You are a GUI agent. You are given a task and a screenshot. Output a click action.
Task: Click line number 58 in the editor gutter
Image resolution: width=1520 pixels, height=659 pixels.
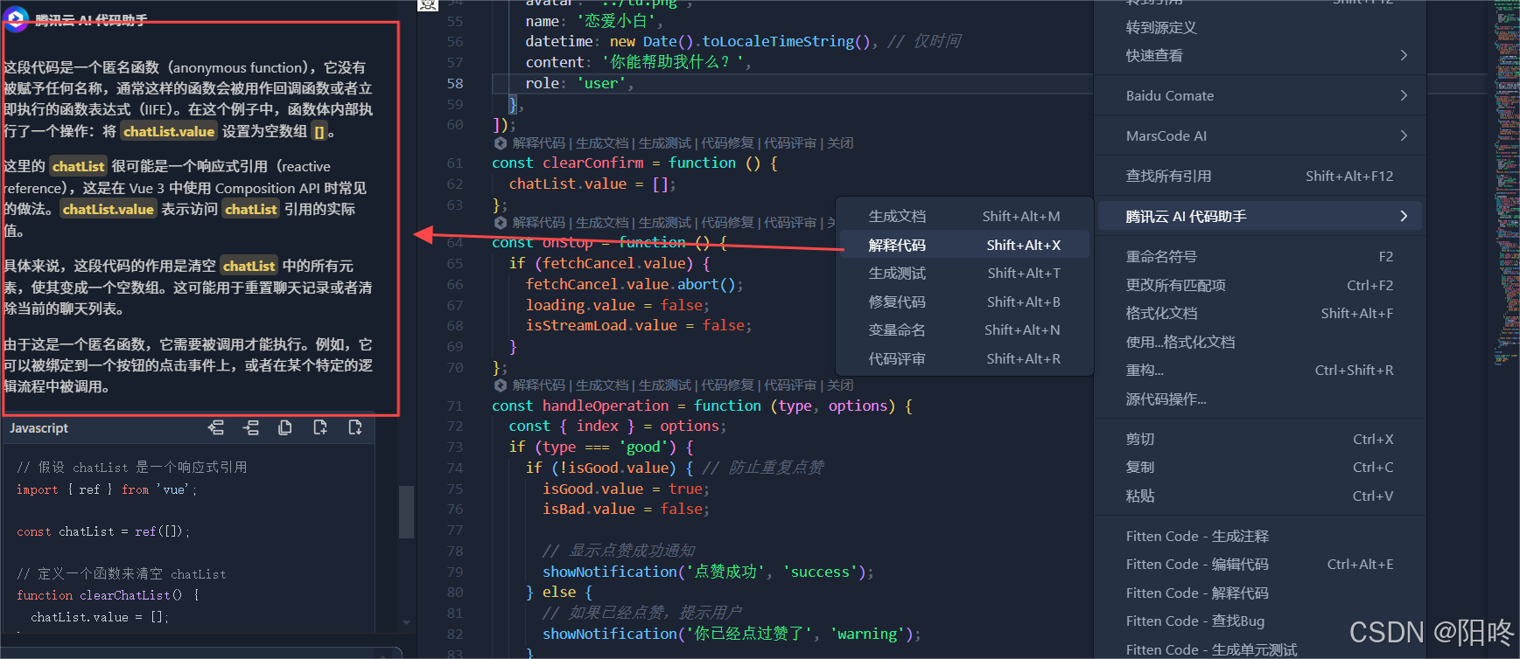coord(455,83)
